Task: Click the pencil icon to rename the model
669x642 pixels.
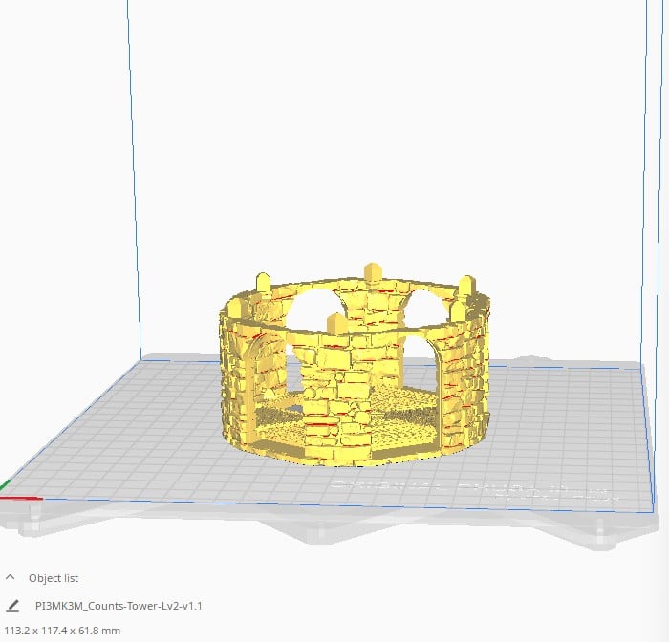Action: [12, 606]
